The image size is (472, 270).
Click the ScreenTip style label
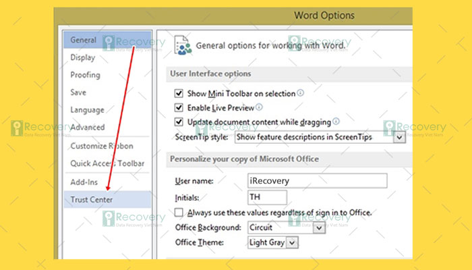click(x=202, y=137)
